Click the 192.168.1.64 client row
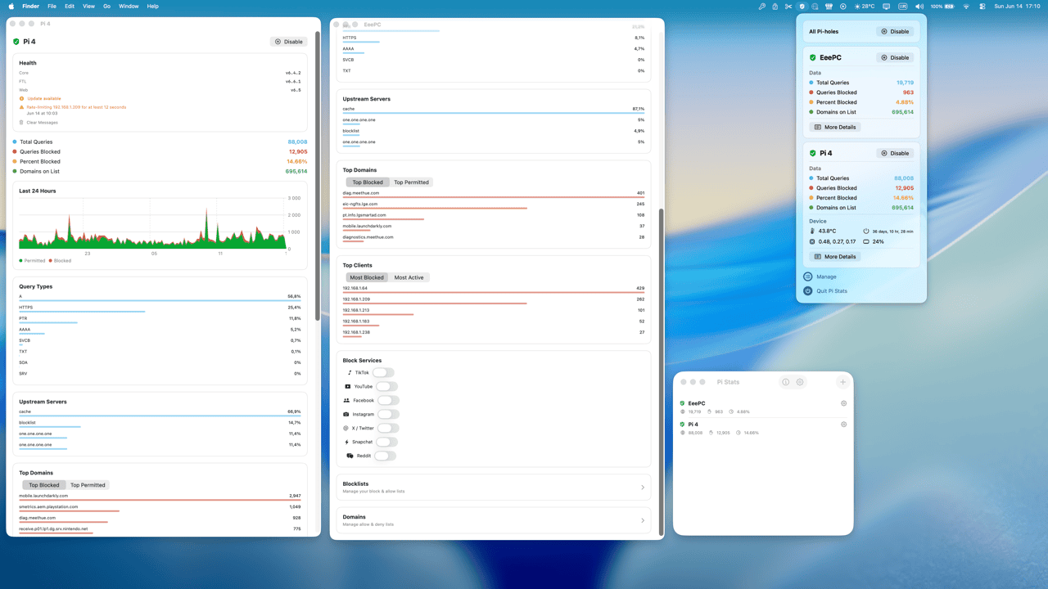The height and width of the screenshot is (589, 1048). (x=494, y=290)
